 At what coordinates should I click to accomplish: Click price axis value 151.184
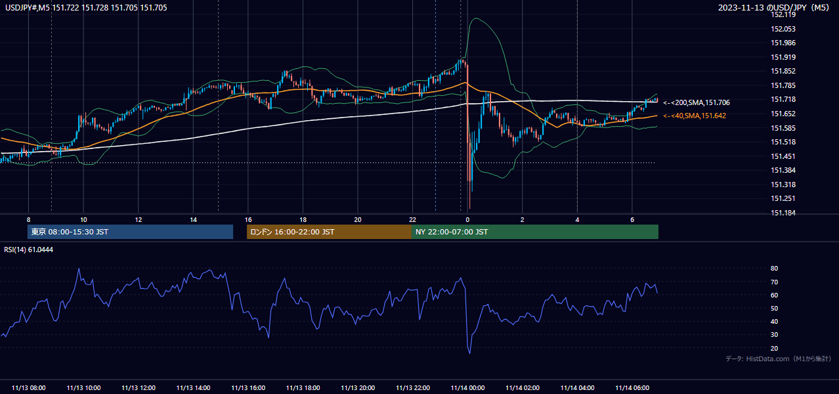click(x=783, y=213)
